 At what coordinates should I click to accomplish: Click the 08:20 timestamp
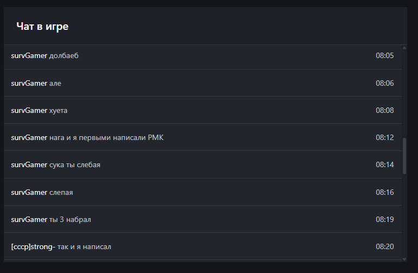click(x=384, y=247)
